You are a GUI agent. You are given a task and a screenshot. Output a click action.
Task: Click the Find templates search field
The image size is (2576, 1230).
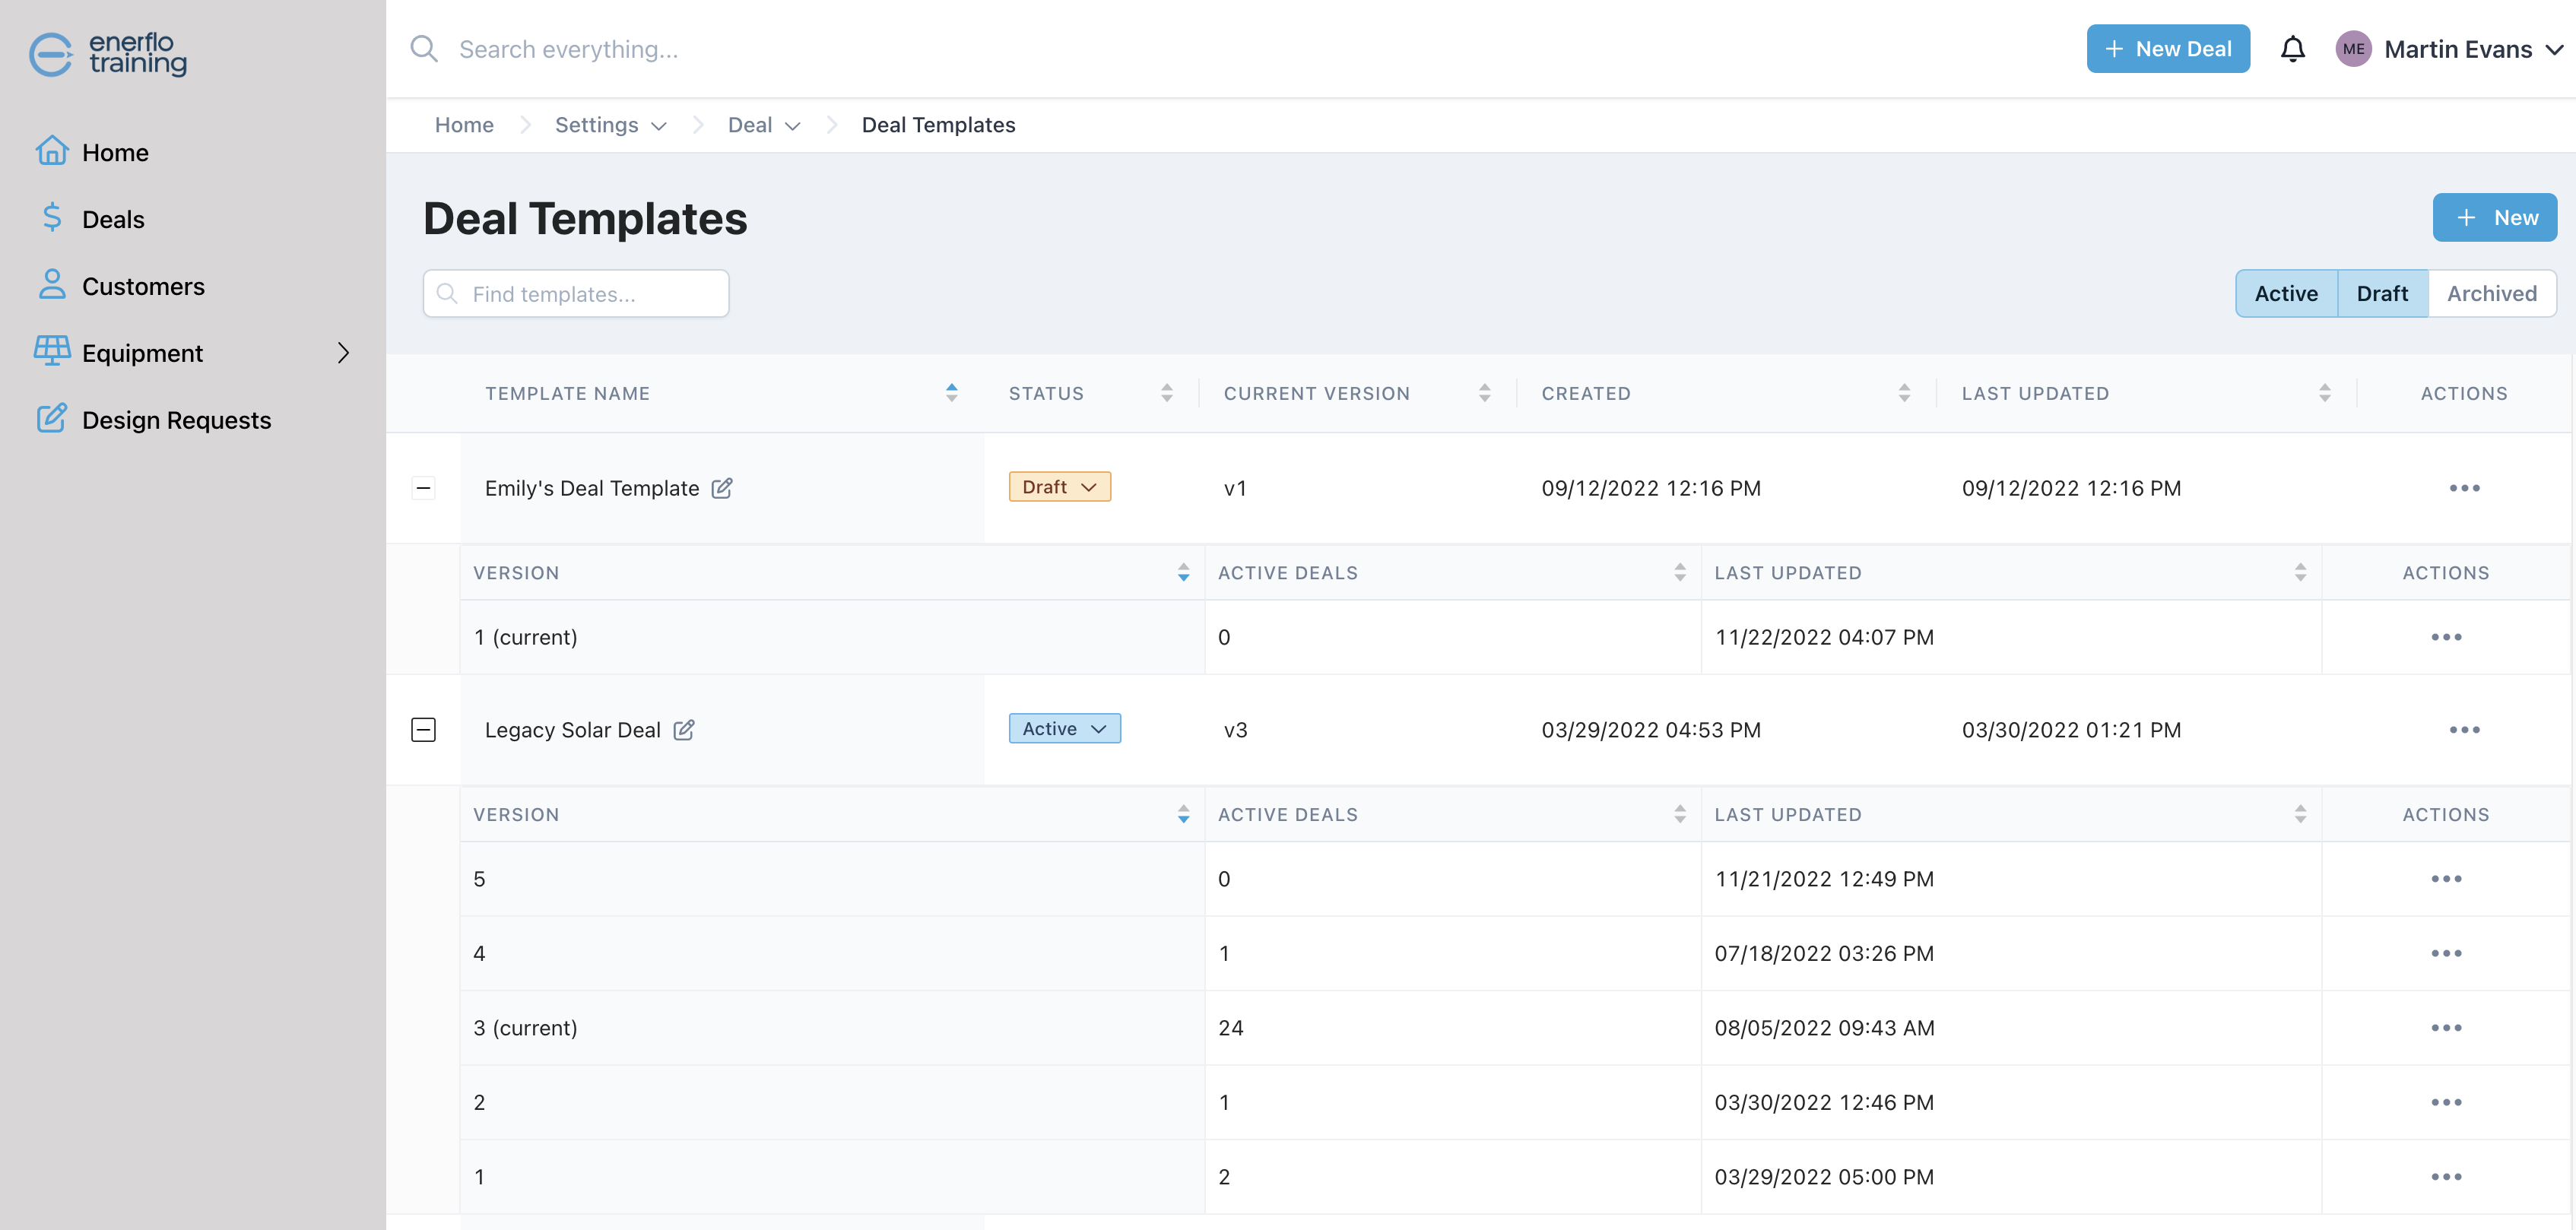click(x=576, y=294)
